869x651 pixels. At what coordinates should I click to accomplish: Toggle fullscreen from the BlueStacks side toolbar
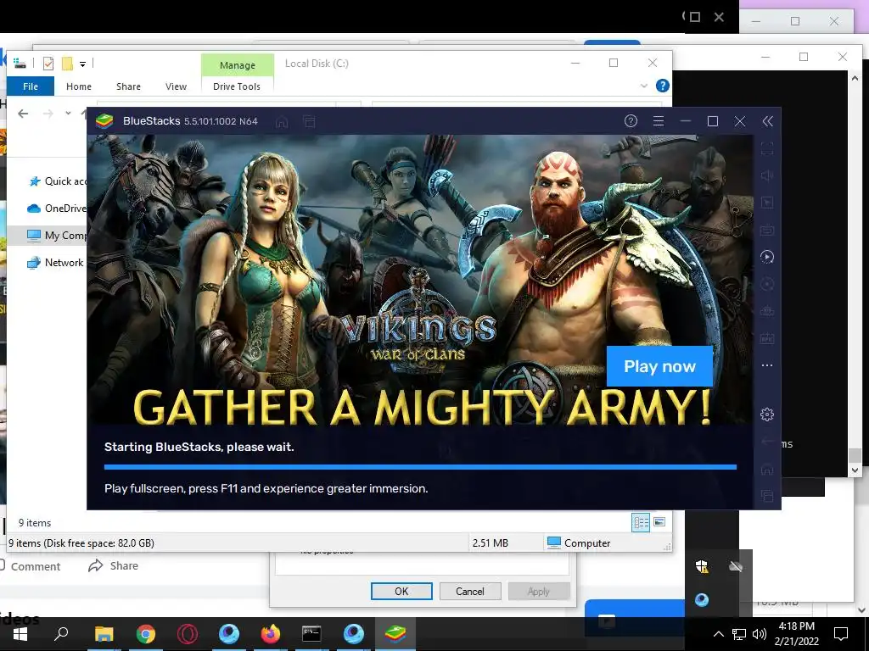click(x=767, y=148)
